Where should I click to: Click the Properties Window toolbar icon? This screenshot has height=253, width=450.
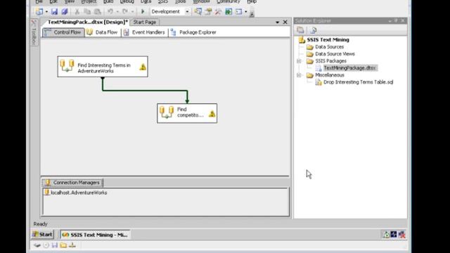click(208, 11)
